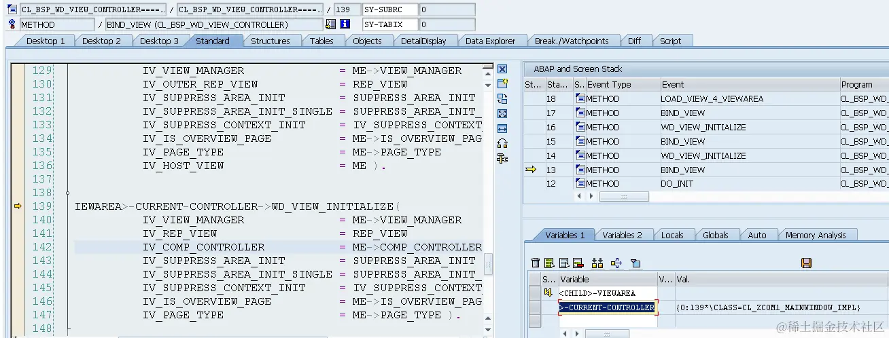Open the Diff tab

634,41
